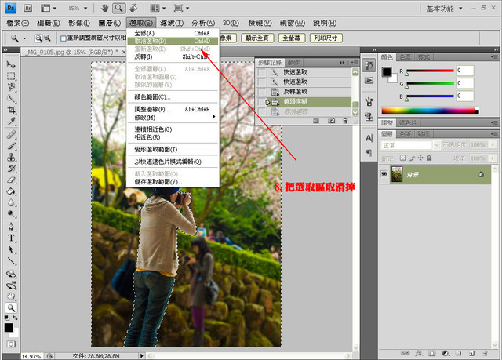Open the 影像(I) menu

click(x=79, y=23)
